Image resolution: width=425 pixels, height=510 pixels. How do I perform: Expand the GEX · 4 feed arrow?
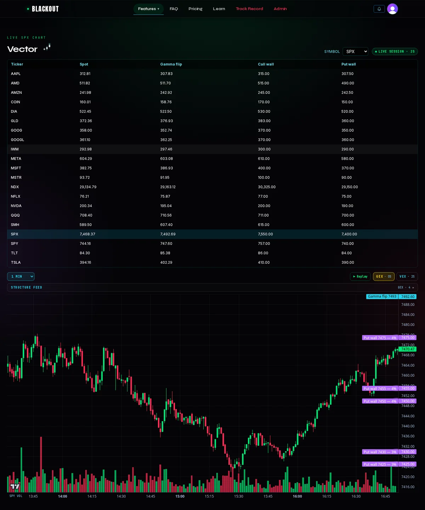click(413, 287)
